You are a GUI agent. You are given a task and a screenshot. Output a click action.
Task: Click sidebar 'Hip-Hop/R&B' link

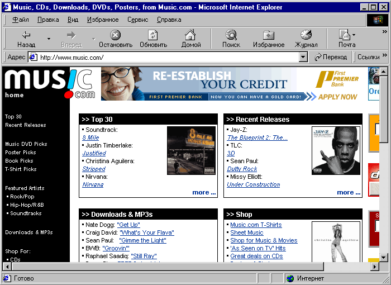[27, 205]
